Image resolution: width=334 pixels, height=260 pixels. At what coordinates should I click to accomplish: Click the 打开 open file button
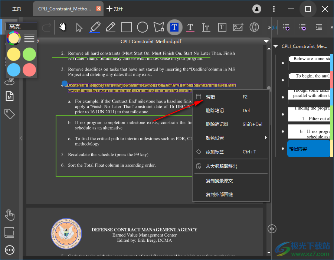tap(115, 9)
